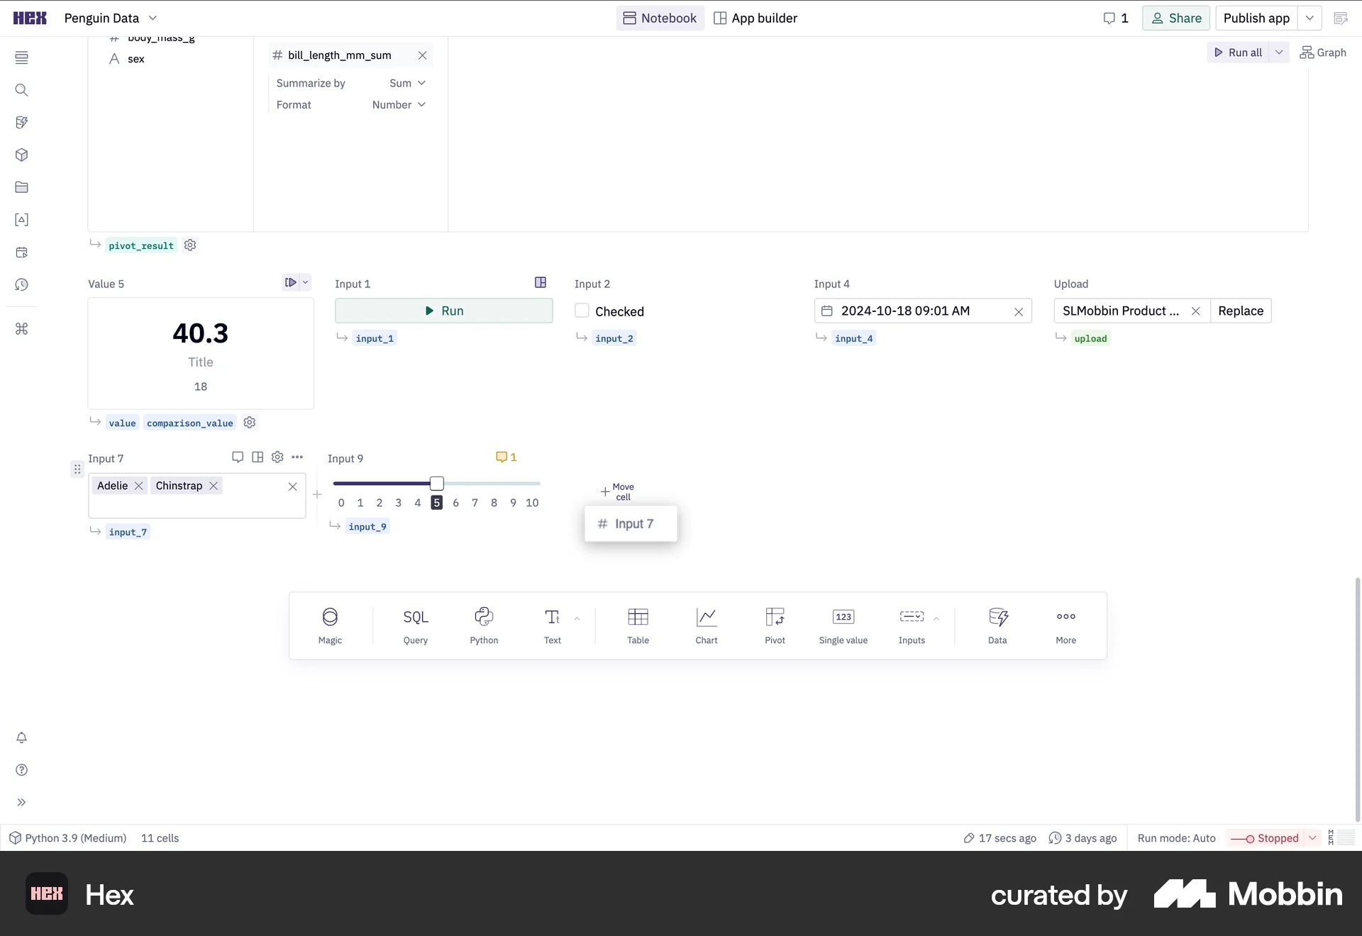Add a Python cell from the cell toolbar
Viewport: 1362px width, 936px height.
(483, 625)
